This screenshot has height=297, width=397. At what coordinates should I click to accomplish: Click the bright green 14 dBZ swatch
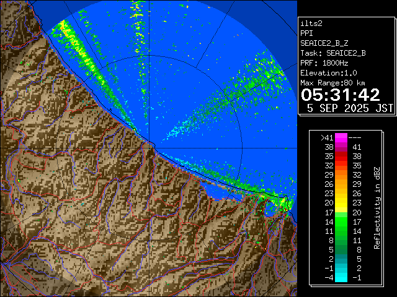pyautogui.click(x=341, y=221)
